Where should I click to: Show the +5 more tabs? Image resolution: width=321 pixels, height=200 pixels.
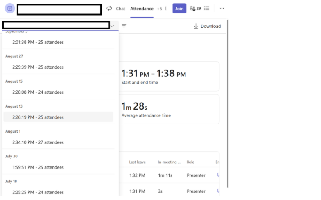tap(160, 9)
